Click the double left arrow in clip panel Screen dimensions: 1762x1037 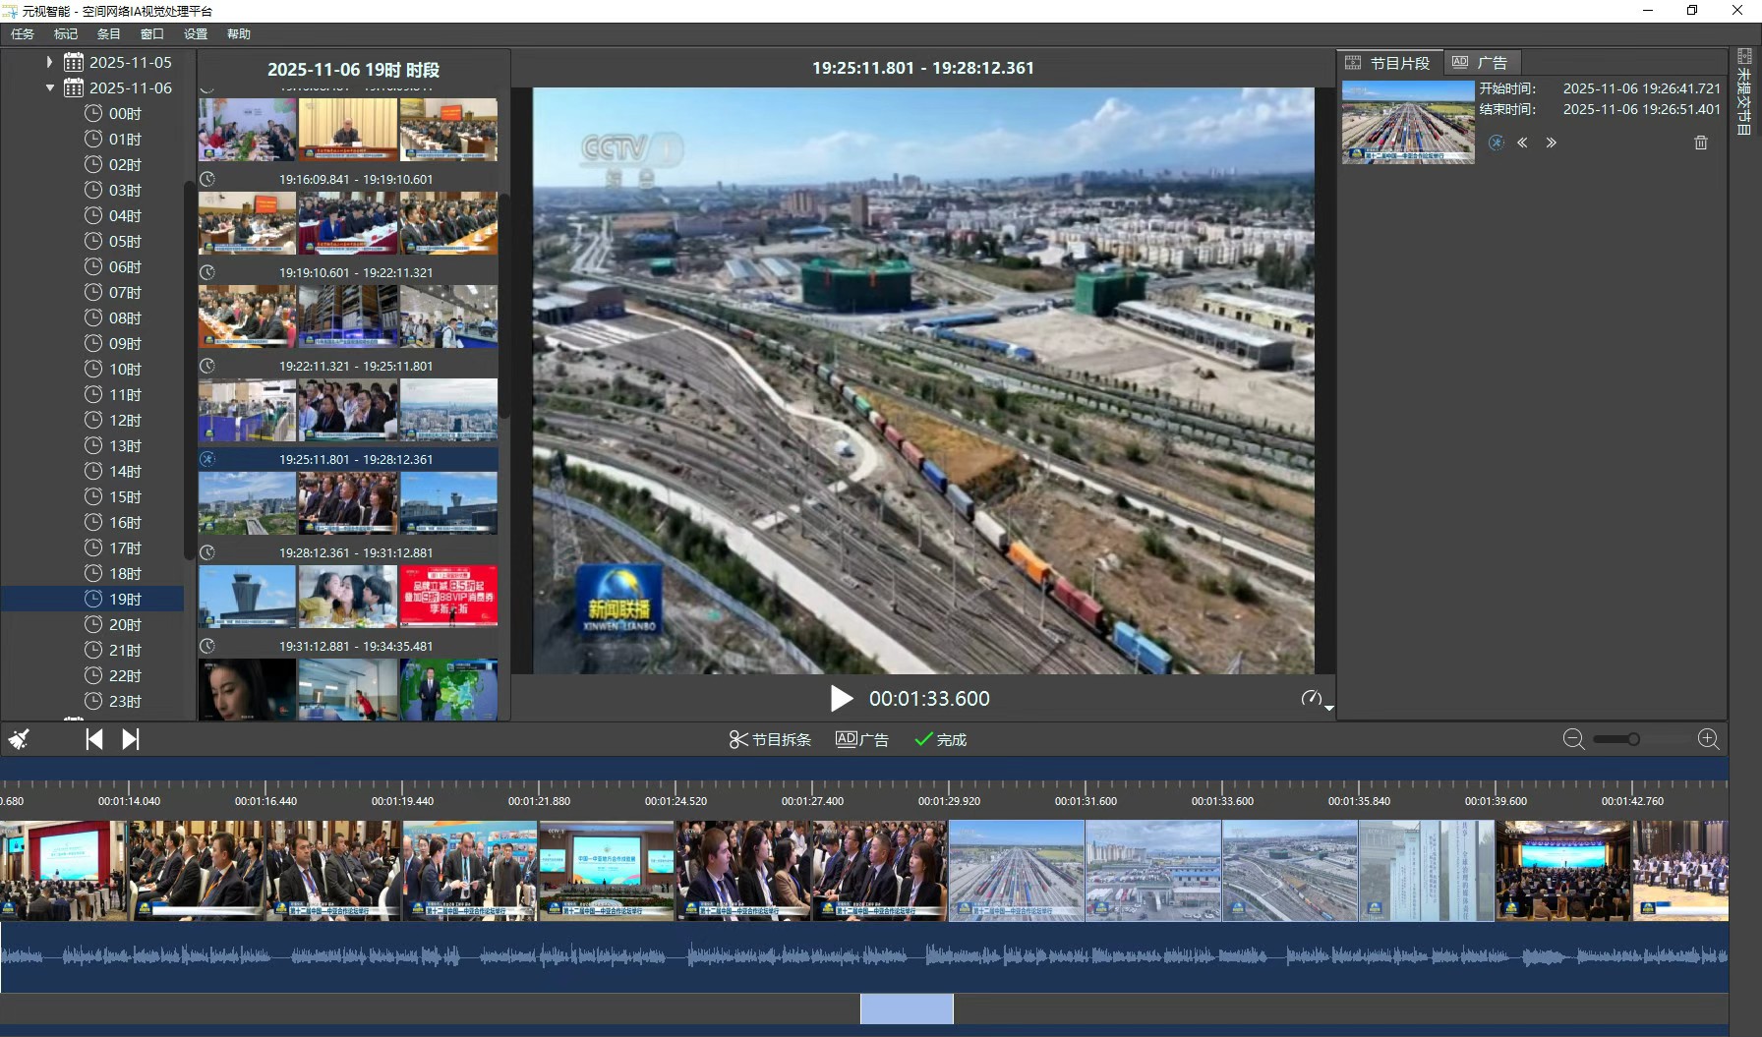click(1522, 143)
